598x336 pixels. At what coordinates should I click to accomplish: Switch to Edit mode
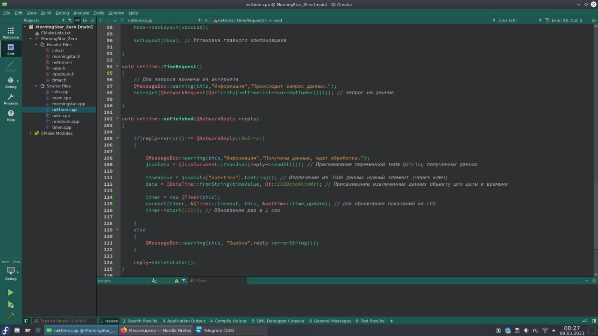point(11,49)
